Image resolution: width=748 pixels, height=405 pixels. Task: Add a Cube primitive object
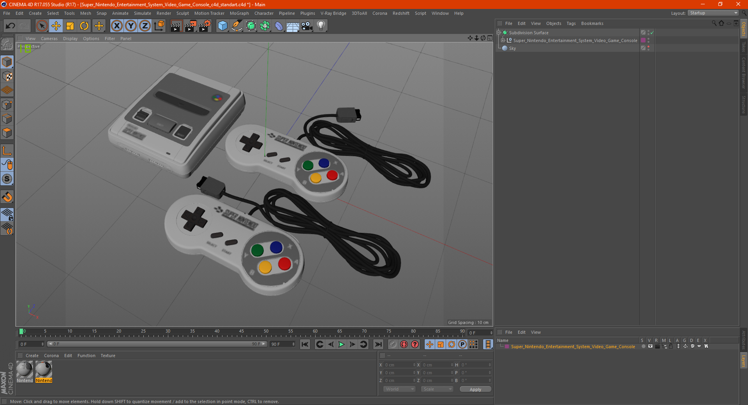coord(222,26)
